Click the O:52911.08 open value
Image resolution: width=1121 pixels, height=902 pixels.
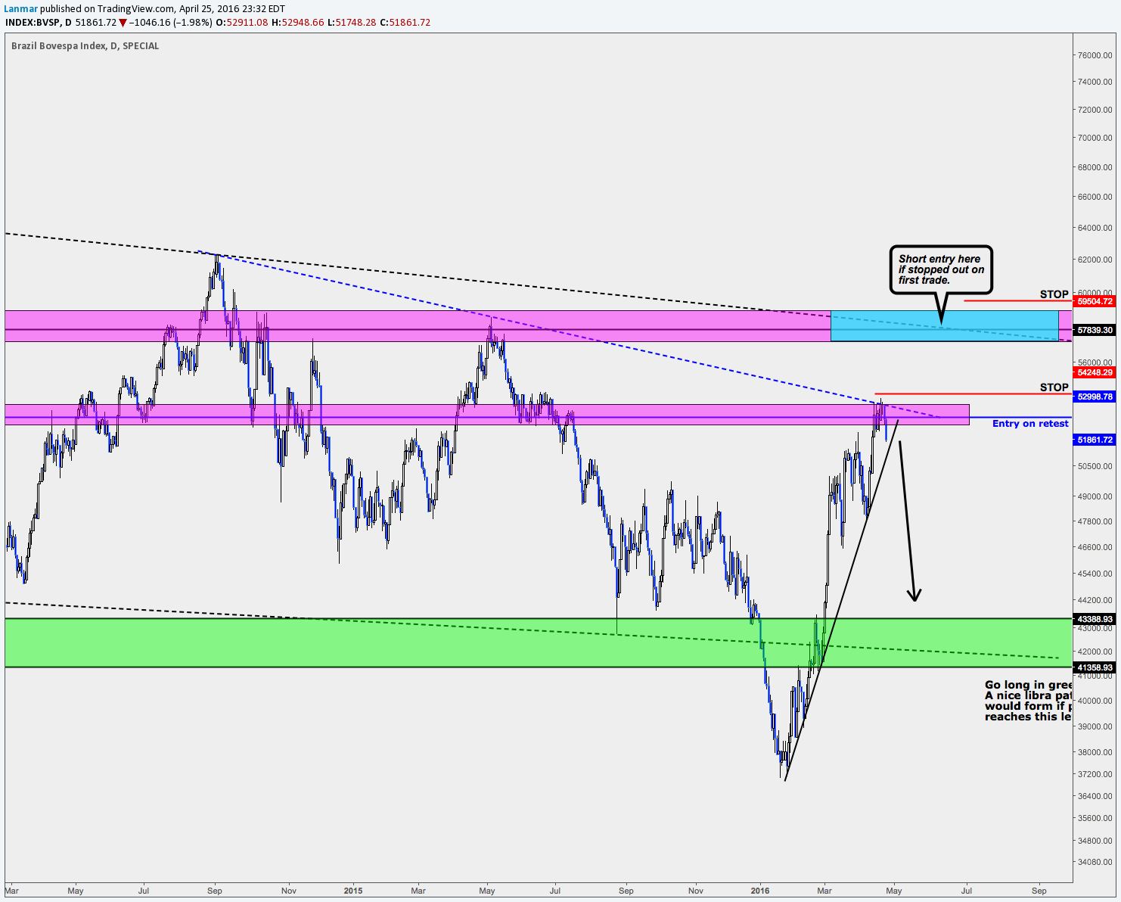point(242,23)
